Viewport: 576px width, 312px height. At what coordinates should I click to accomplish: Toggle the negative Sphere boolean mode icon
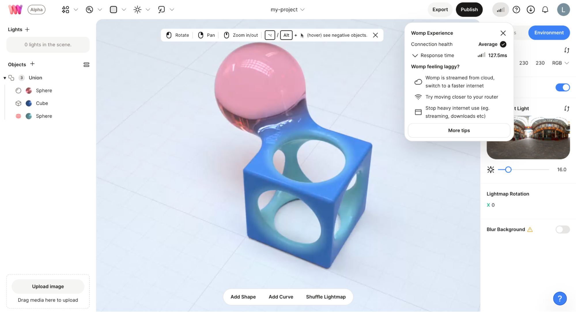point(18,116)
